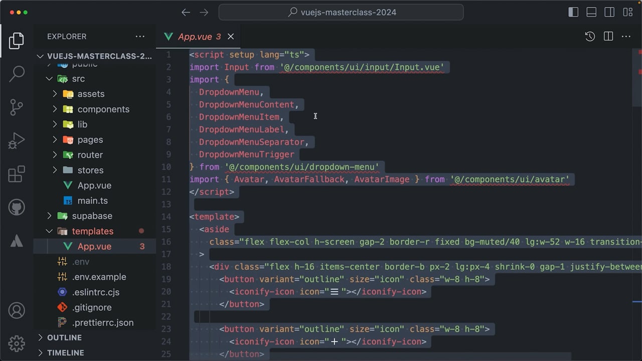Select App.vue under templates folder

tap(94, 246)
